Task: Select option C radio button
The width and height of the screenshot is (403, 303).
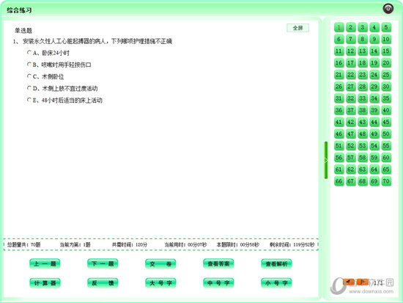Action: tap(29, 76)
